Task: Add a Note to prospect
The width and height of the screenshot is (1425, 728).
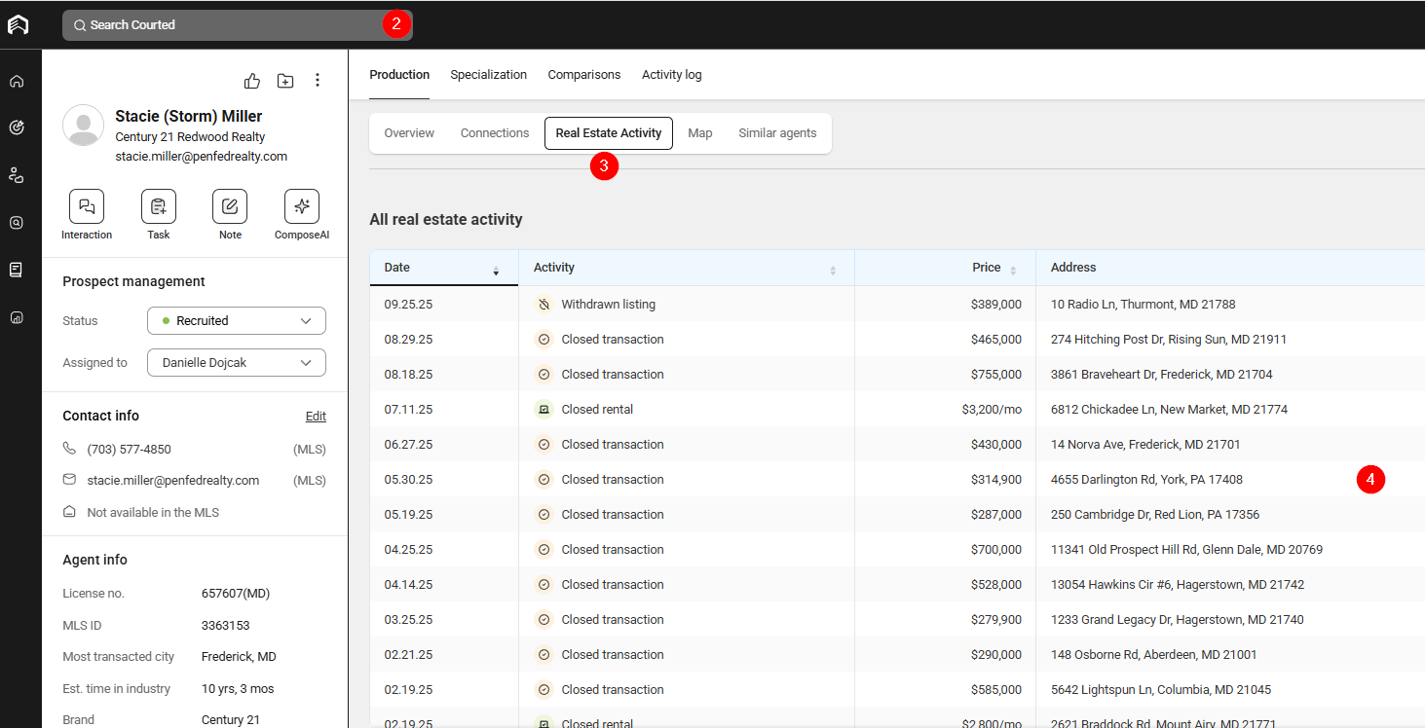Action: point(230,206)
